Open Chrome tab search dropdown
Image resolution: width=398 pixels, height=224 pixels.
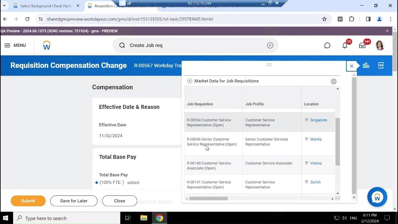pos(4,6)
